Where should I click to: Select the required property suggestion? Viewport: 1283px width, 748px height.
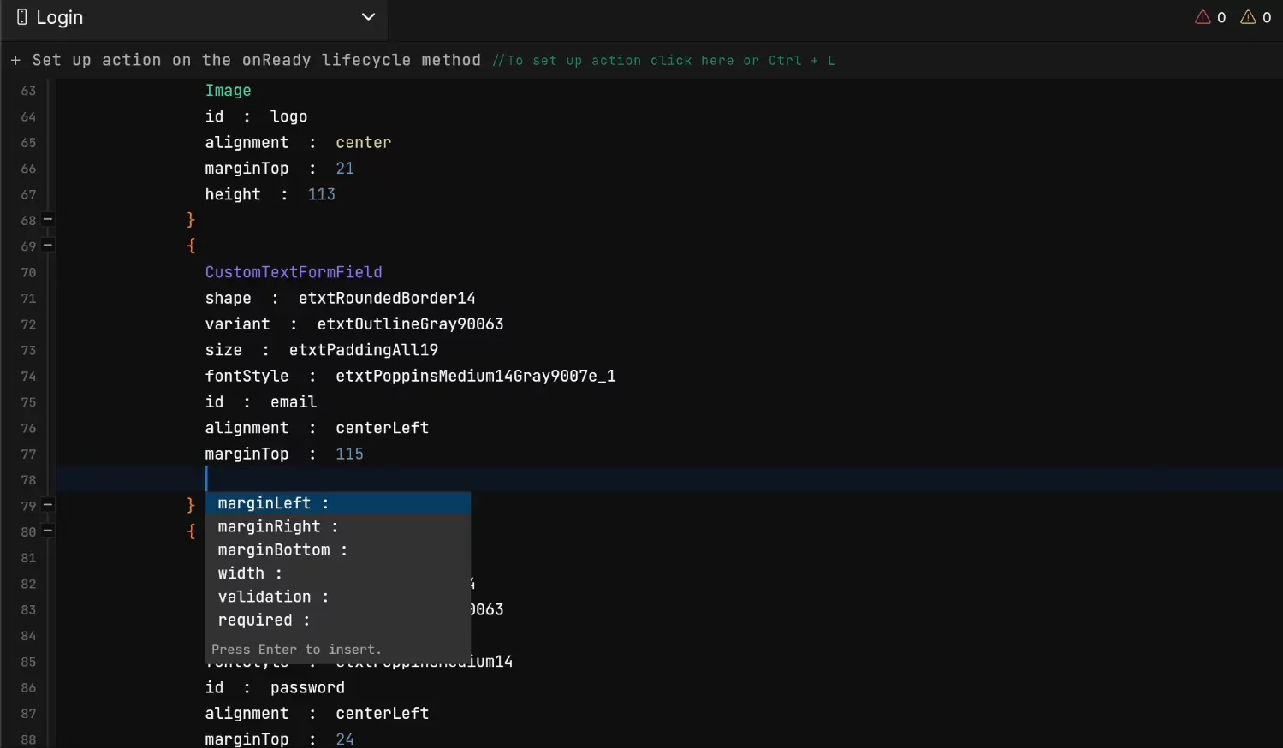click(264, 620)
